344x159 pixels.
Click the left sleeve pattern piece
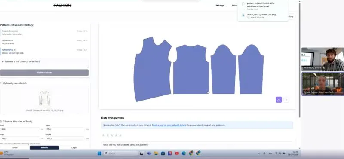pyautogui.click(x=224, y=69)
